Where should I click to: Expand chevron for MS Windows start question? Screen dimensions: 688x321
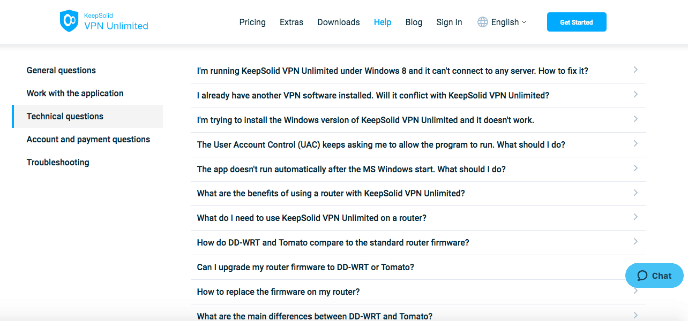click(635, 168)
